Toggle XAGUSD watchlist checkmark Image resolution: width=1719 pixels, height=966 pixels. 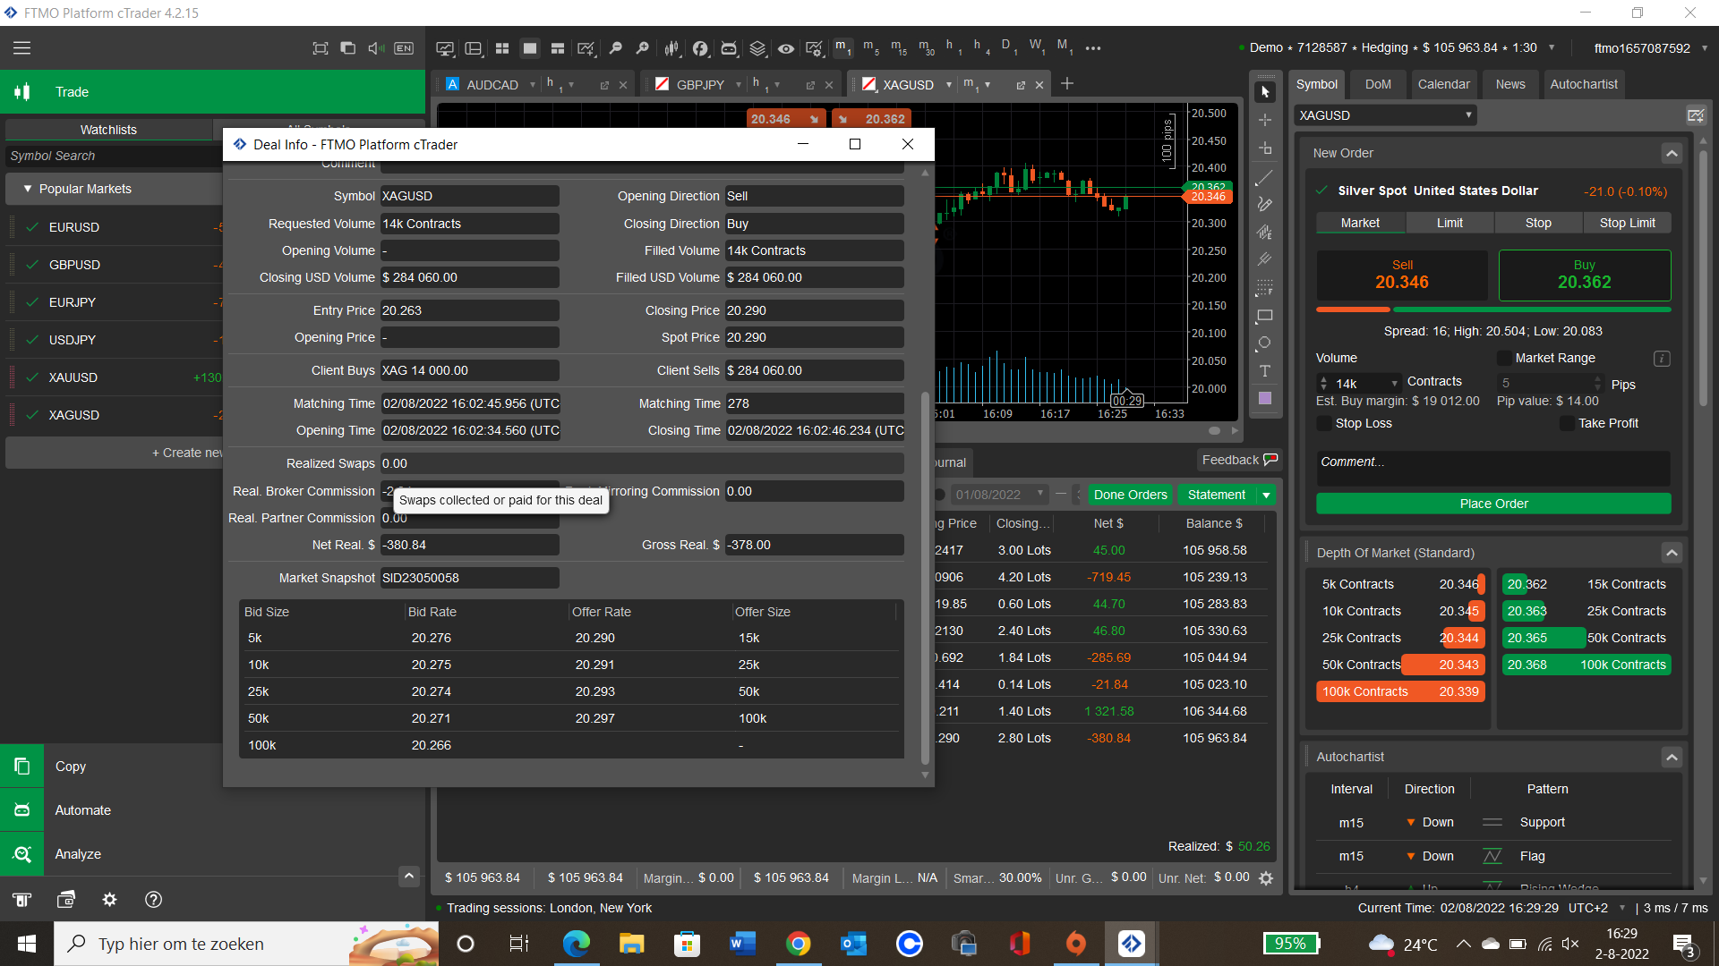[32, 415]
